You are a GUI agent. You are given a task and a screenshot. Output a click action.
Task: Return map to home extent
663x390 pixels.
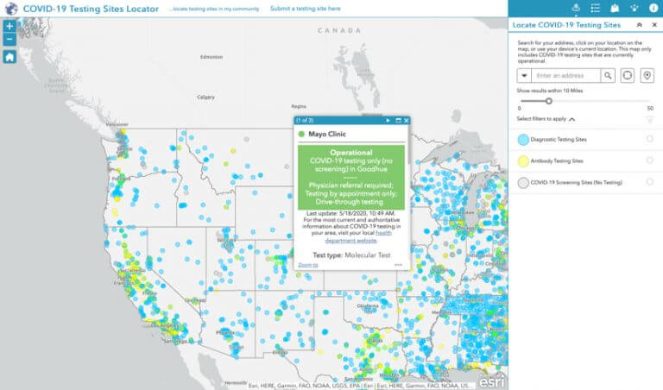click(9, 57)
